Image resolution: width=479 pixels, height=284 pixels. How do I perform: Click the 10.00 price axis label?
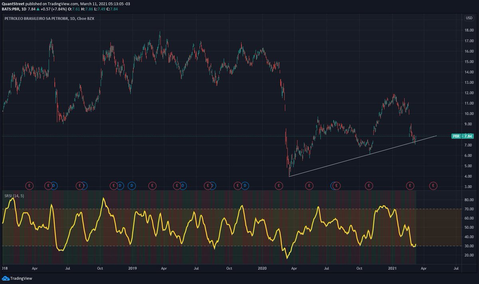469,113
